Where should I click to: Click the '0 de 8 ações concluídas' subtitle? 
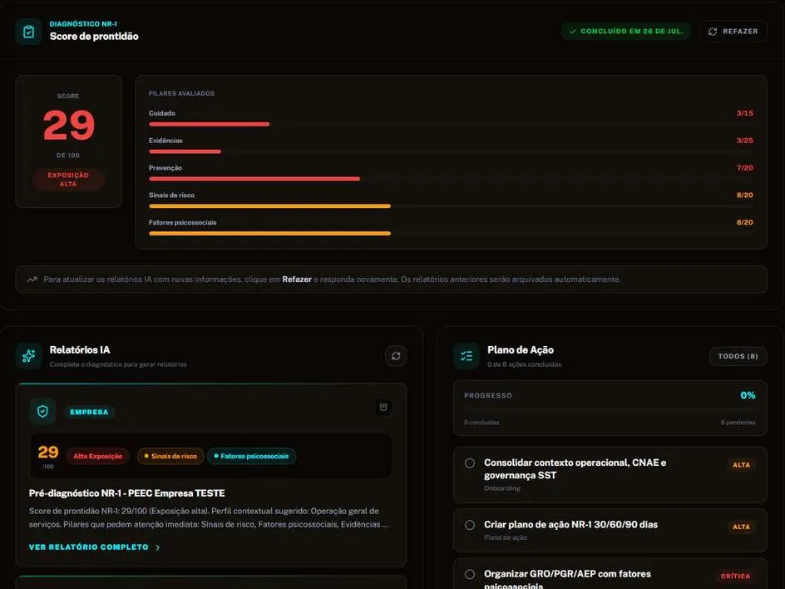click(x=524, y=364)
